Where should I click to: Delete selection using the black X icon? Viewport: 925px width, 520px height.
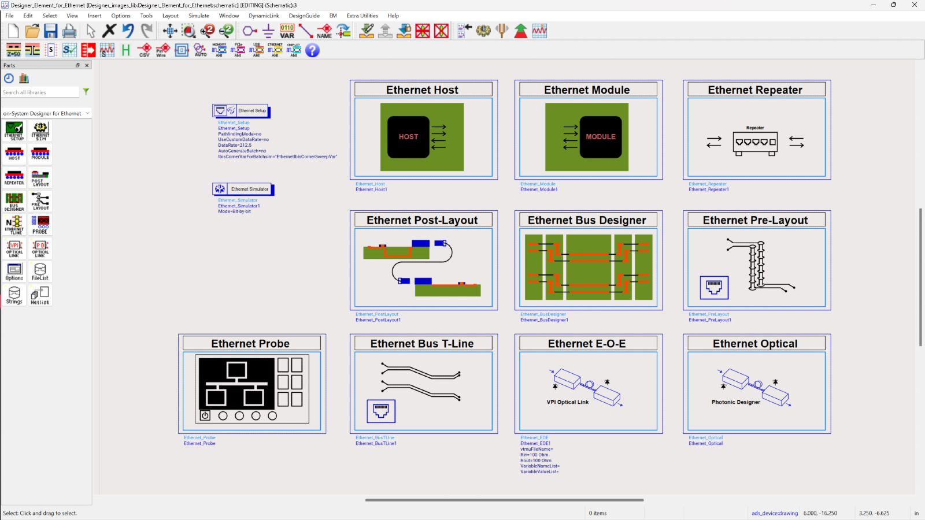coord(109,31)
